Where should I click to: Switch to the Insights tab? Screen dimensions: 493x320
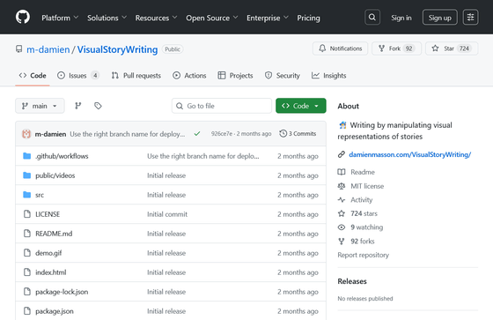click(329, 76)
